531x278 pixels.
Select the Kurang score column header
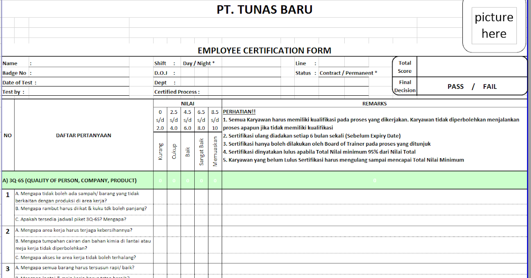(161, 152)
